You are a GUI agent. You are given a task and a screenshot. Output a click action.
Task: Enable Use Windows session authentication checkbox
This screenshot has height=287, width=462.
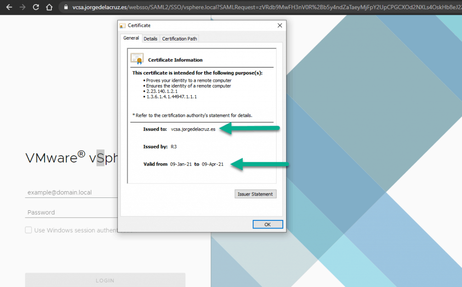28,230
